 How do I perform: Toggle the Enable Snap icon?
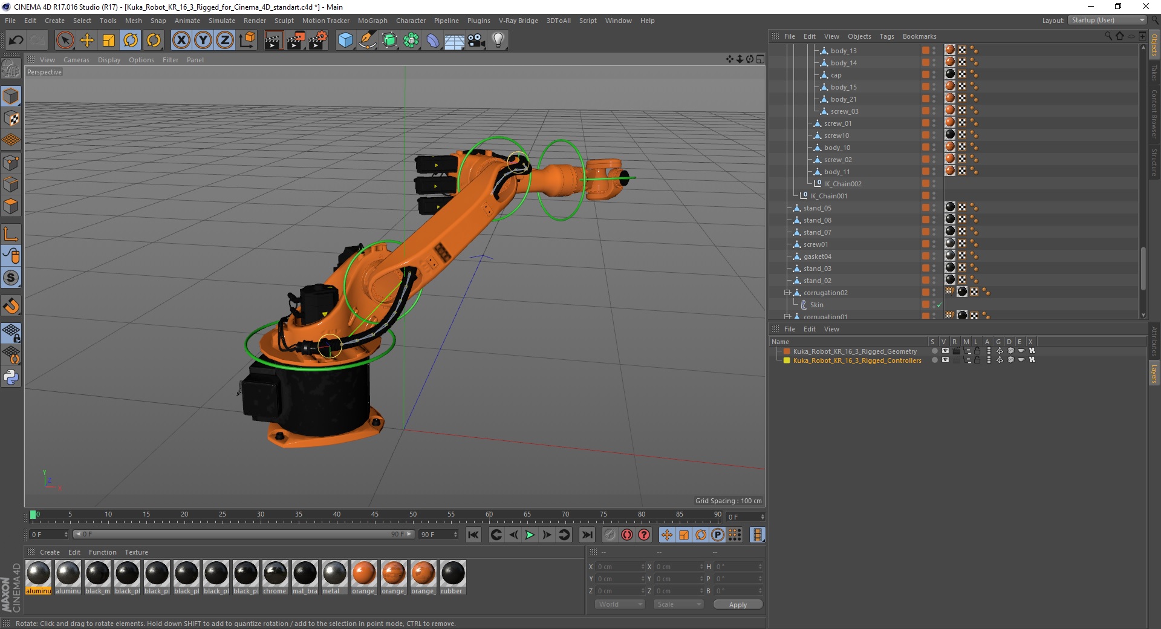(11, 305)
